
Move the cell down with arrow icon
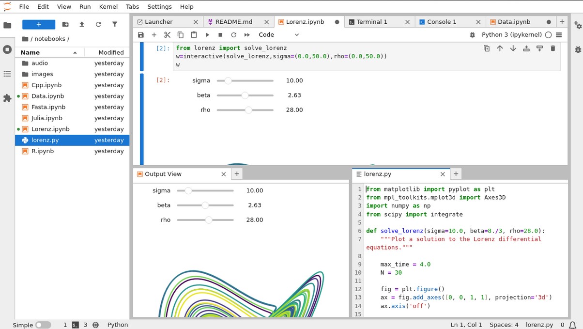513,48
